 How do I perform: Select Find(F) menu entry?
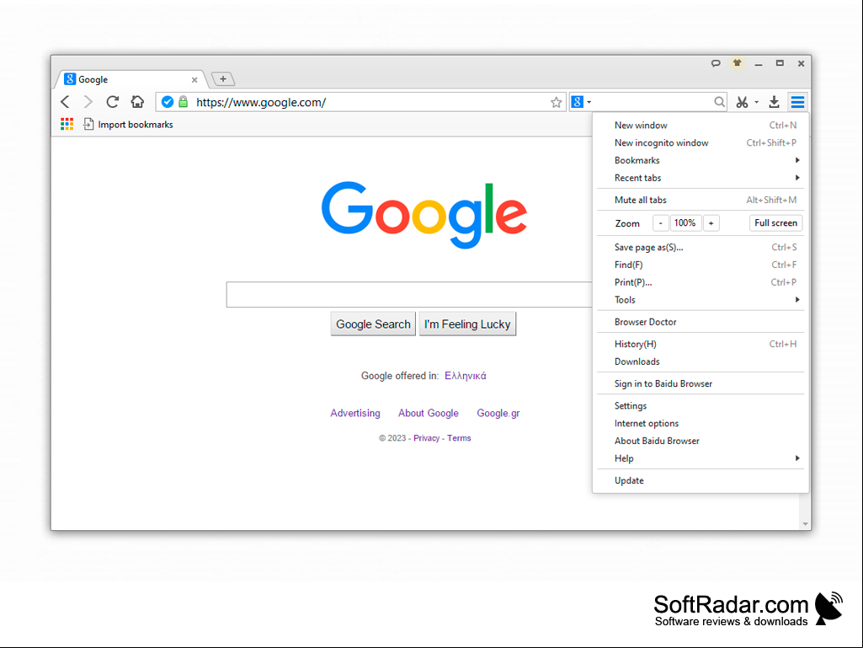[x=701, y=265]
